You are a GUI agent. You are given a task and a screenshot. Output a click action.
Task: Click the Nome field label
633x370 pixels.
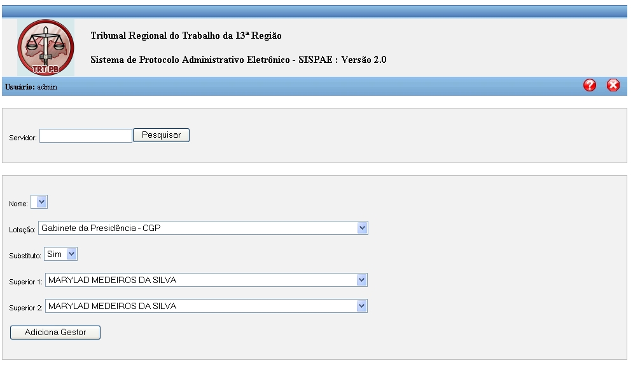(18, 204)
